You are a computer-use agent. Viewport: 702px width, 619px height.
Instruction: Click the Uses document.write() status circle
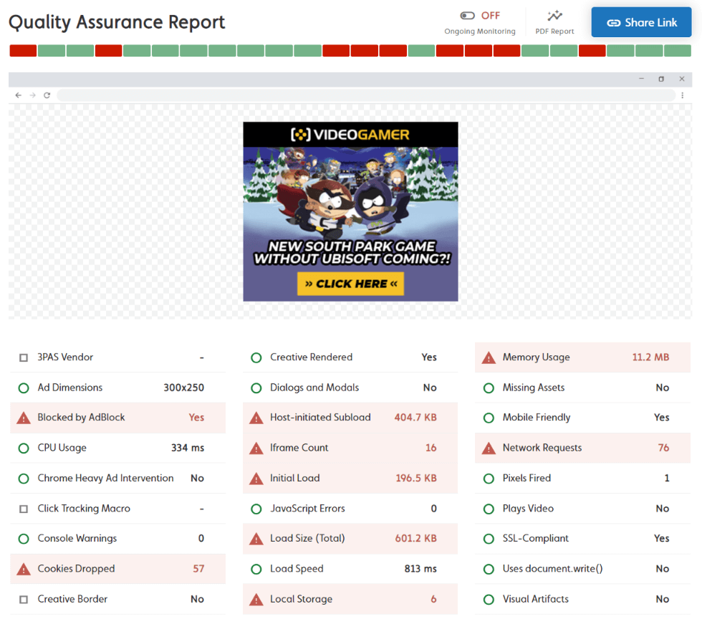click(x=489, y=570)
